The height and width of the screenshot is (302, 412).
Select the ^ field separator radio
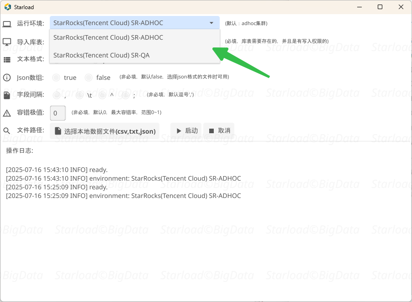(x=102, y=95)
